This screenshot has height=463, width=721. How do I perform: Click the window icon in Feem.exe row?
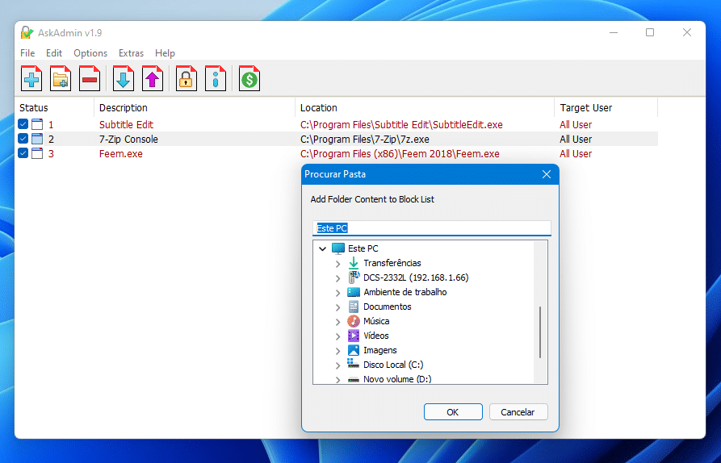pyautogui.click(x=37, y=153)
